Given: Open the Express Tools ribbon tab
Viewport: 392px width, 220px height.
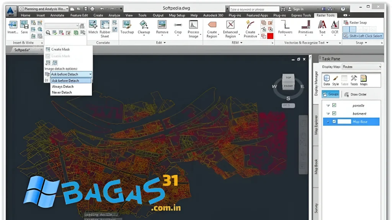Looking at the screenshot, I should click(x=301, y=15).
